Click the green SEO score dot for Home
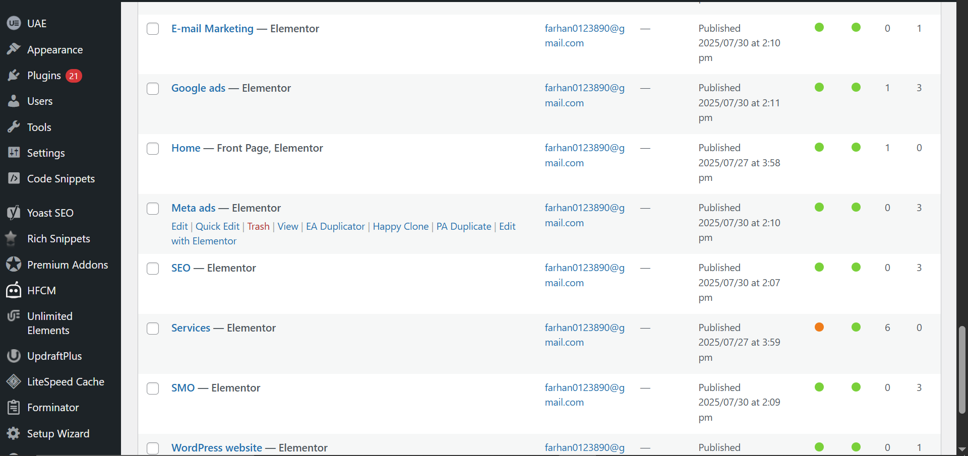 (819, 147)
